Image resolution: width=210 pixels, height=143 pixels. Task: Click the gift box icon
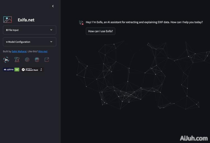pyautogui.click(x=37, y=60)
